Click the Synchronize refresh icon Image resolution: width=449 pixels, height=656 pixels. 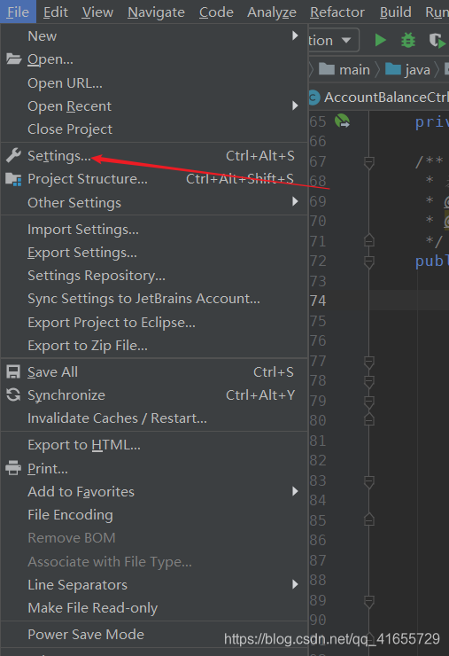click(13, 395)
